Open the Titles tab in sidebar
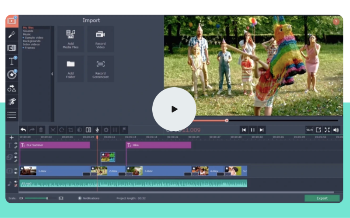 tap(12, 61)
